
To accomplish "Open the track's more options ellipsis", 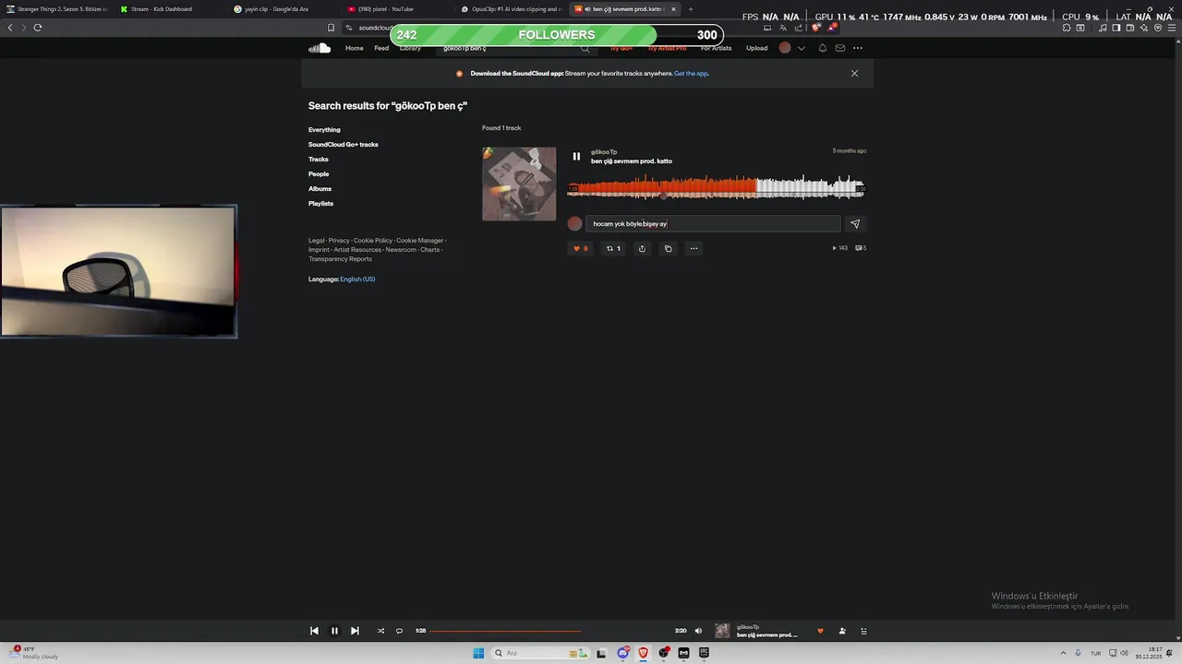I will pyautogui.click(x=694, y=248).
